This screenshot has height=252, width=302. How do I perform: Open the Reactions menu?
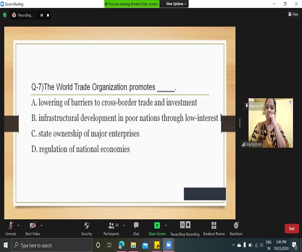(x=236, y=229)
